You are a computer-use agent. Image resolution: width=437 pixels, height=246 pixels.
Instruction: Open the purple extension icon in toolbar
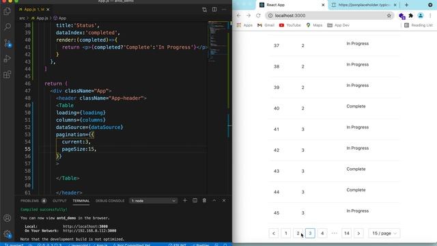(x=401, y=16)
